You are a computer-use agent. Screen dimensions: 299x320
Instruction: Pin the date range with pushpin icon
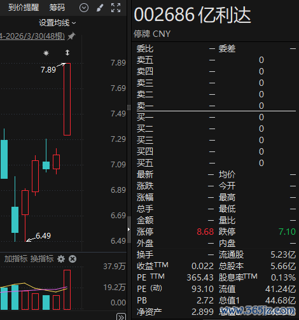tap(71, 36)
